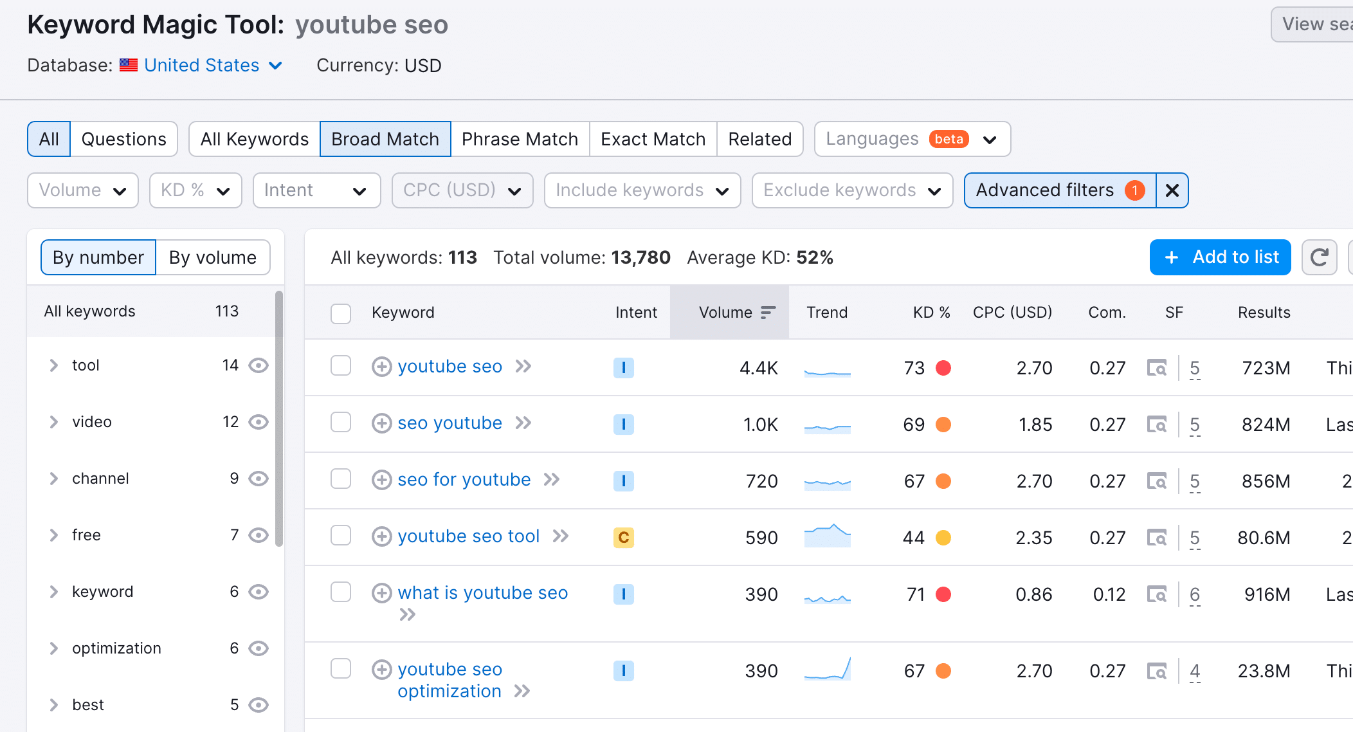Tick the select-all checkbox in table header

coord(341,313)
